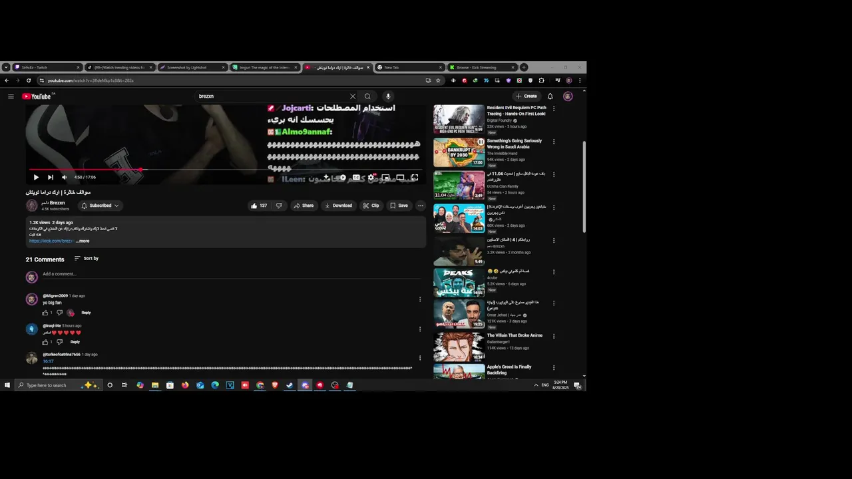This screenshot has width=852, height=479.
Task: Open the YouTube notifications bell
Action: click(550, 96)
